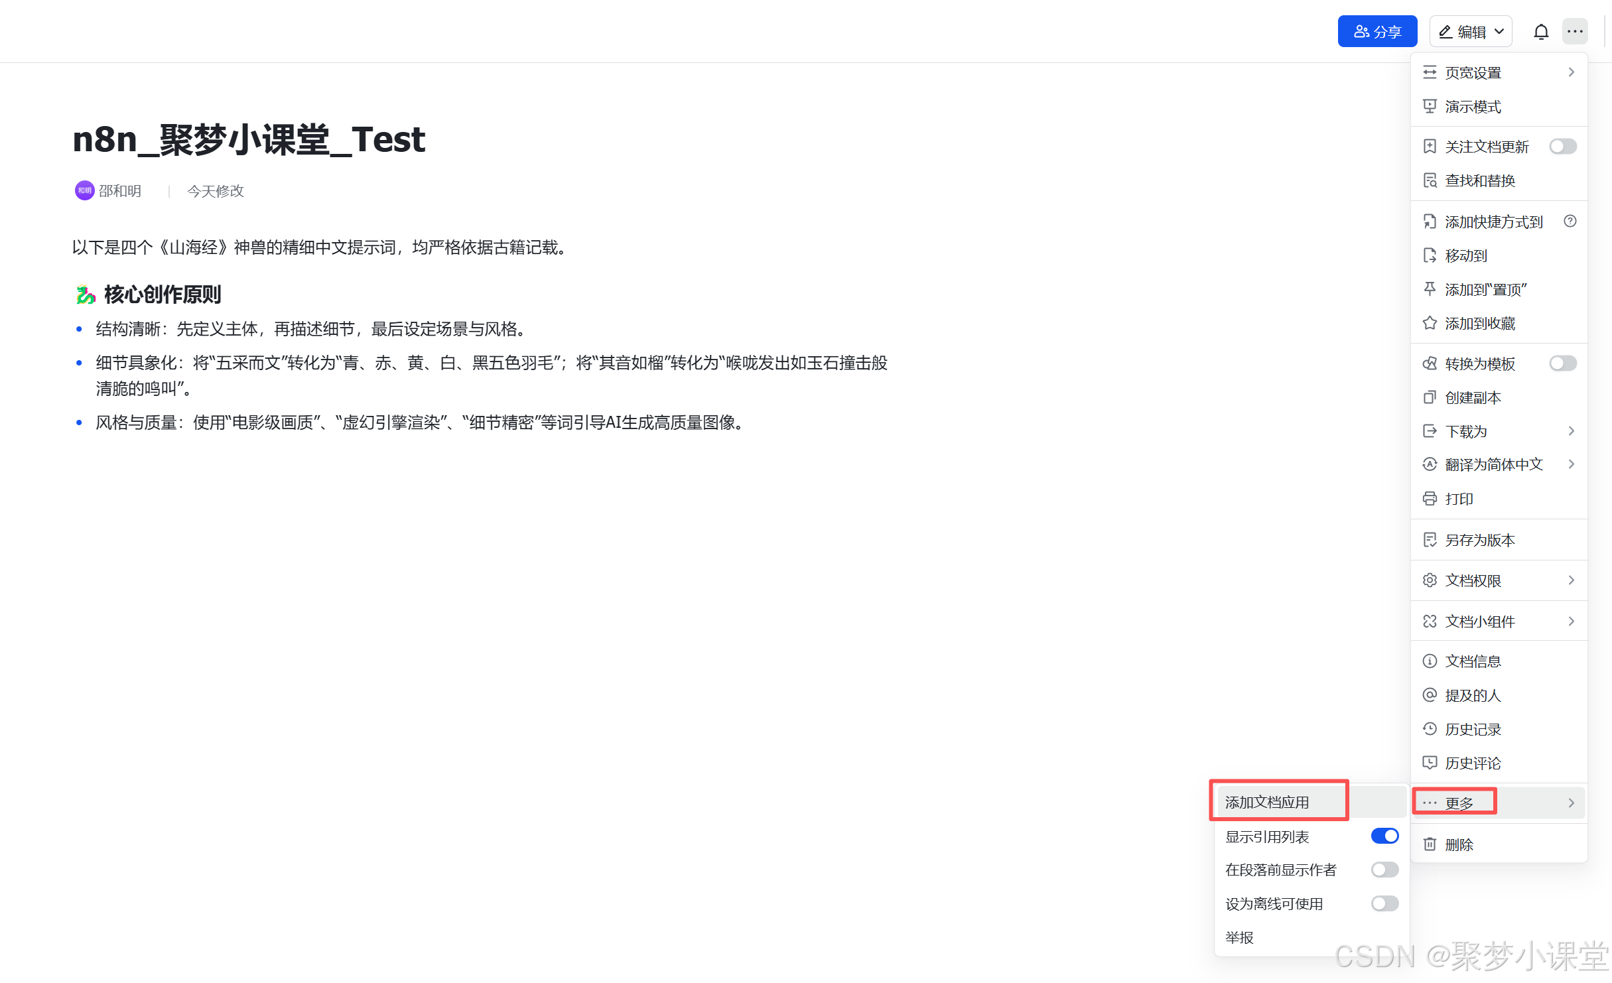Click the help question-mark icon beside 添加快捷方式到
The width and height of the screenshot is (1612, 983).
tap(1570, 222)
